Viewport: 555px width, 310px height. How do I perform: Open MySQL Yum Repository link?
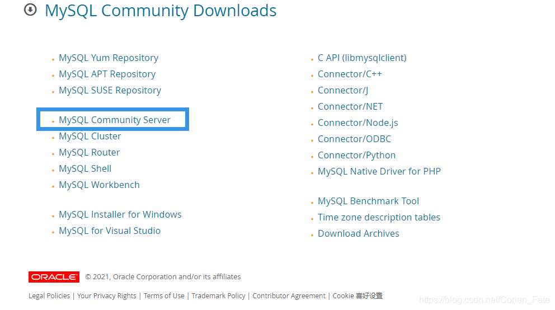pos(109,58)
